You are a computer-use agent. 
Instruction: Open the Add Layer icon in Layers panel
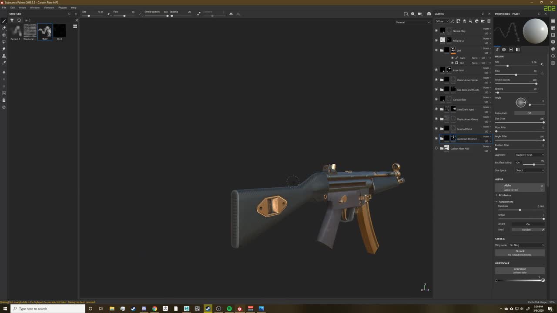coord(464,21)
